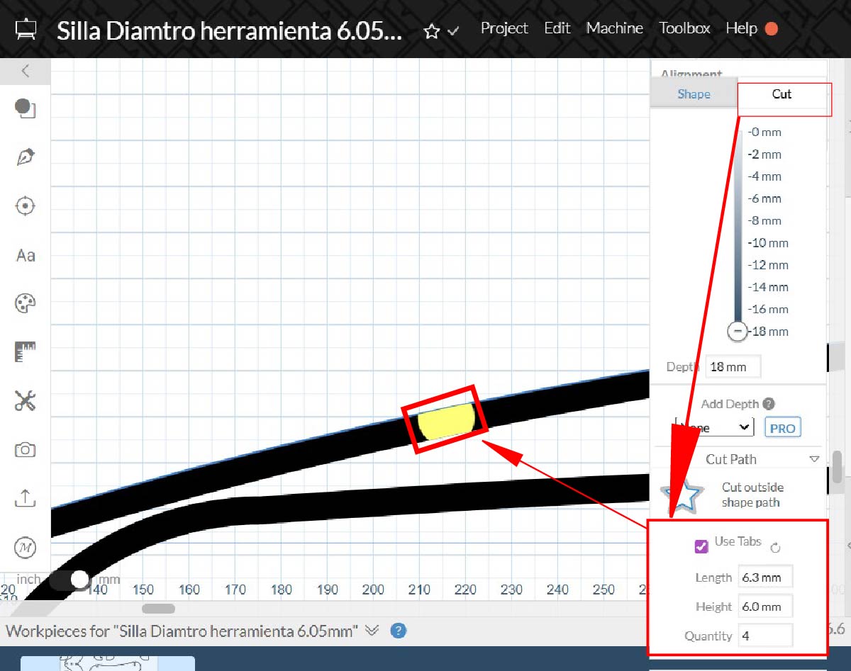851x671 pixels.
Task: Open the Help menu
Action: click(741, 28)
